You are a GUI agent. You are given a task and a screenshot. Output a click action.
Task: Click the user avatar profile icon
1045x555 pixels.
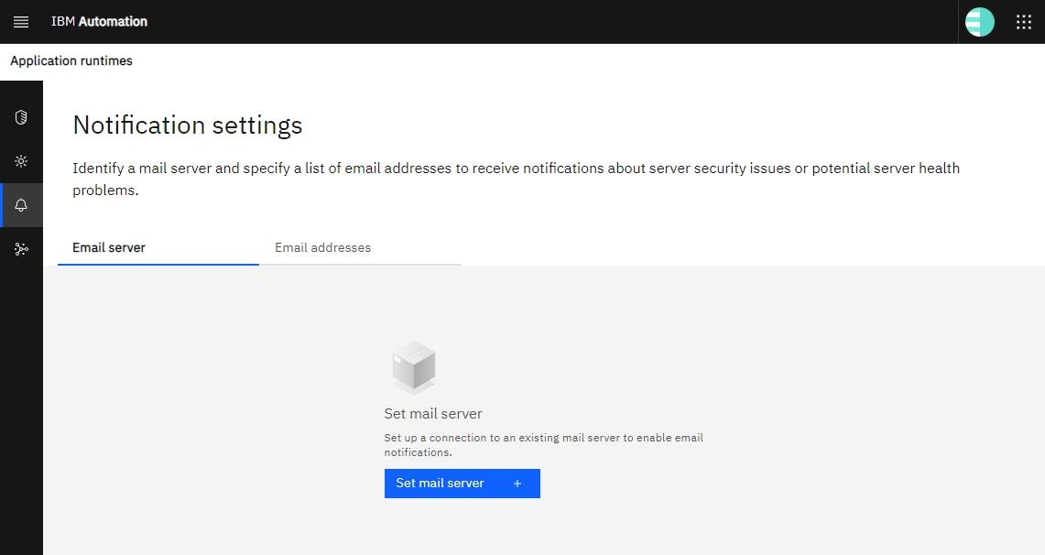(980, 22)
